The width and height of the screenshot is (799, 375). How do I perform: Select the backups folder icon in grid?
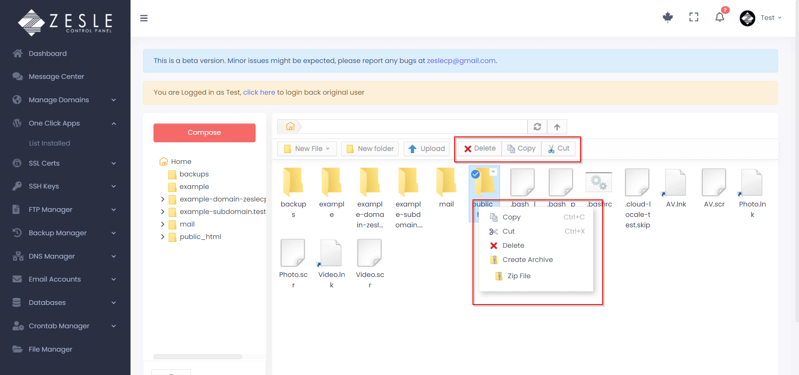click(293, 182)
